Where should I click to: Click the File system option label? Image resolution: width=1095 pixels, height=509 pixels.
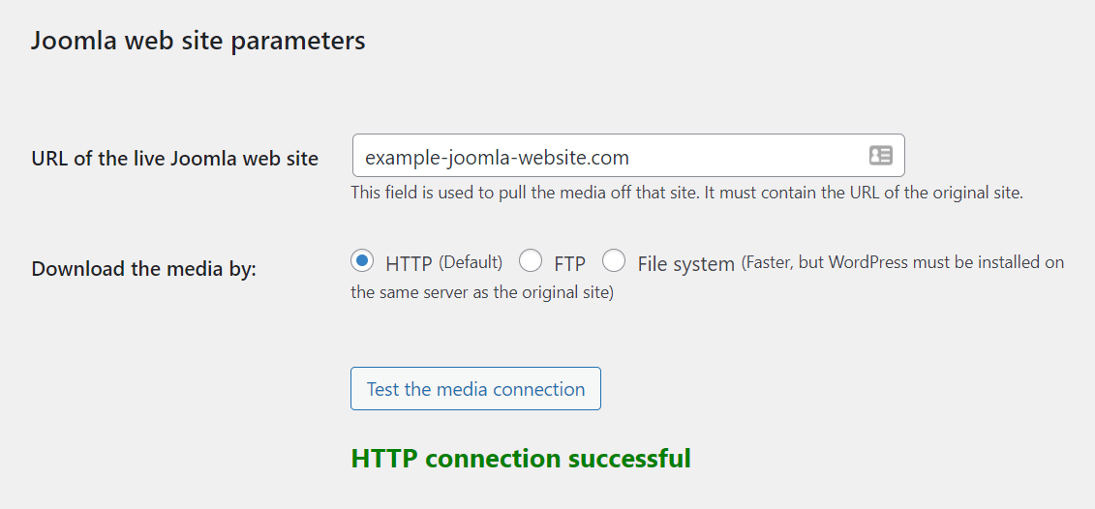pos(685,263)
